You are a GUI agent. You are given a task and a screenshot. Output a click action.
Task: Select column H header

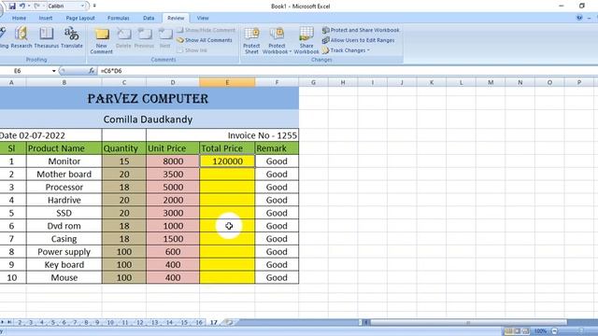coord(343,82)
